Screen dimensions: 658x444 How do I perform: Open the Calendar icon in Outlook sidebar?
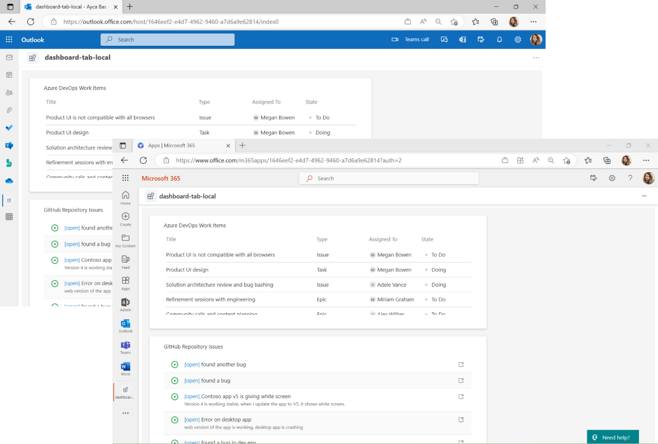coord(9,74)
